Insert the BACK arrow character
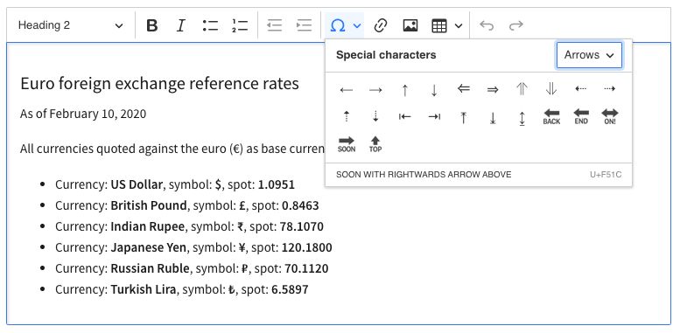Screen dimensions: 680x333 click(551, 117)
